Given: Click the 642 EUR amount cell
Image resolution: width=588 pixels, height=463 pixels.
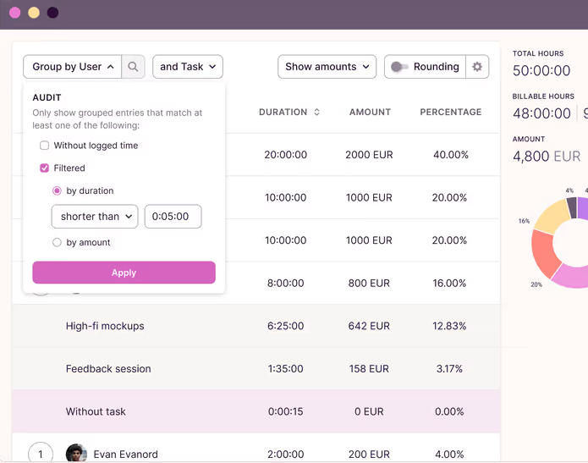Looking at the screenshot, I should tap(369, 326).
